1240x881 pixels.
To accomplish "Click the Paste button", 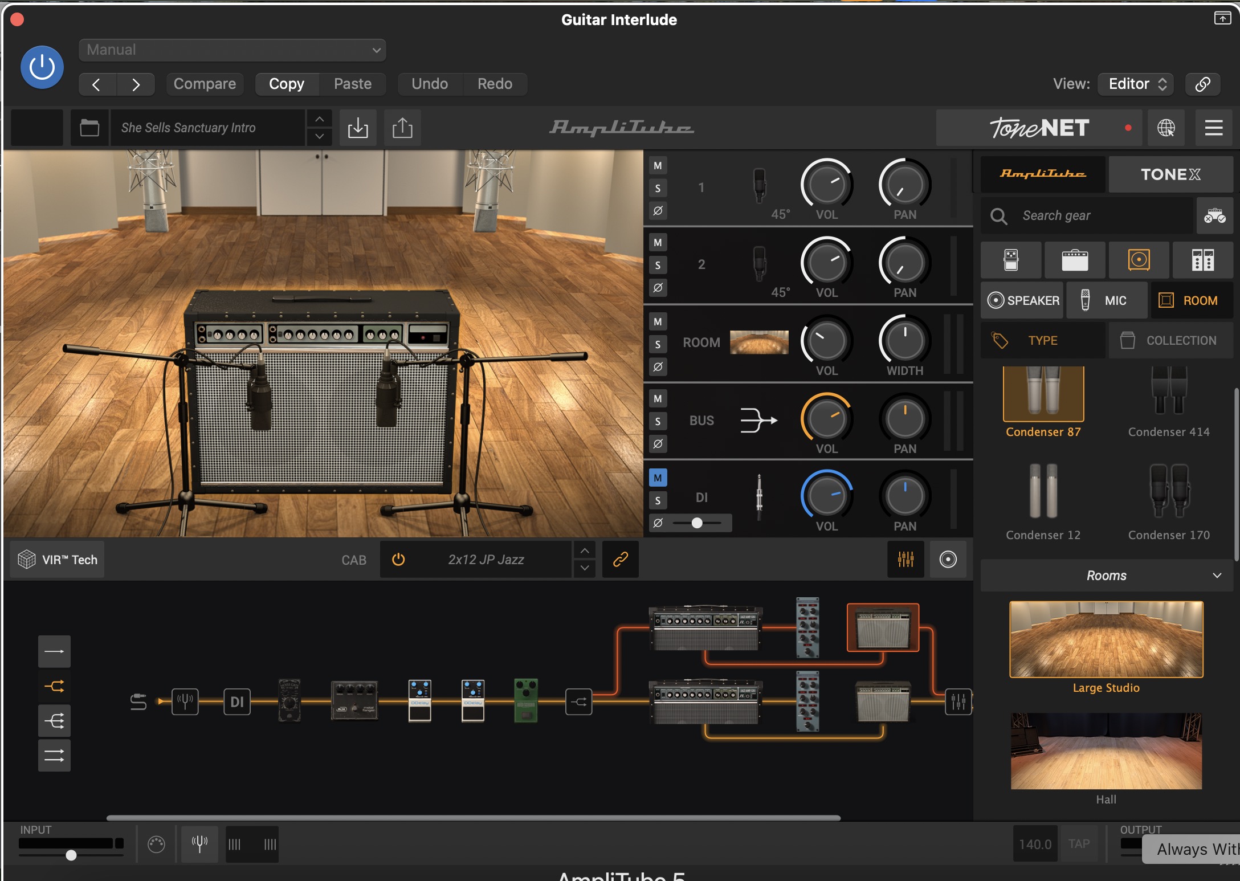I will 353,84.
